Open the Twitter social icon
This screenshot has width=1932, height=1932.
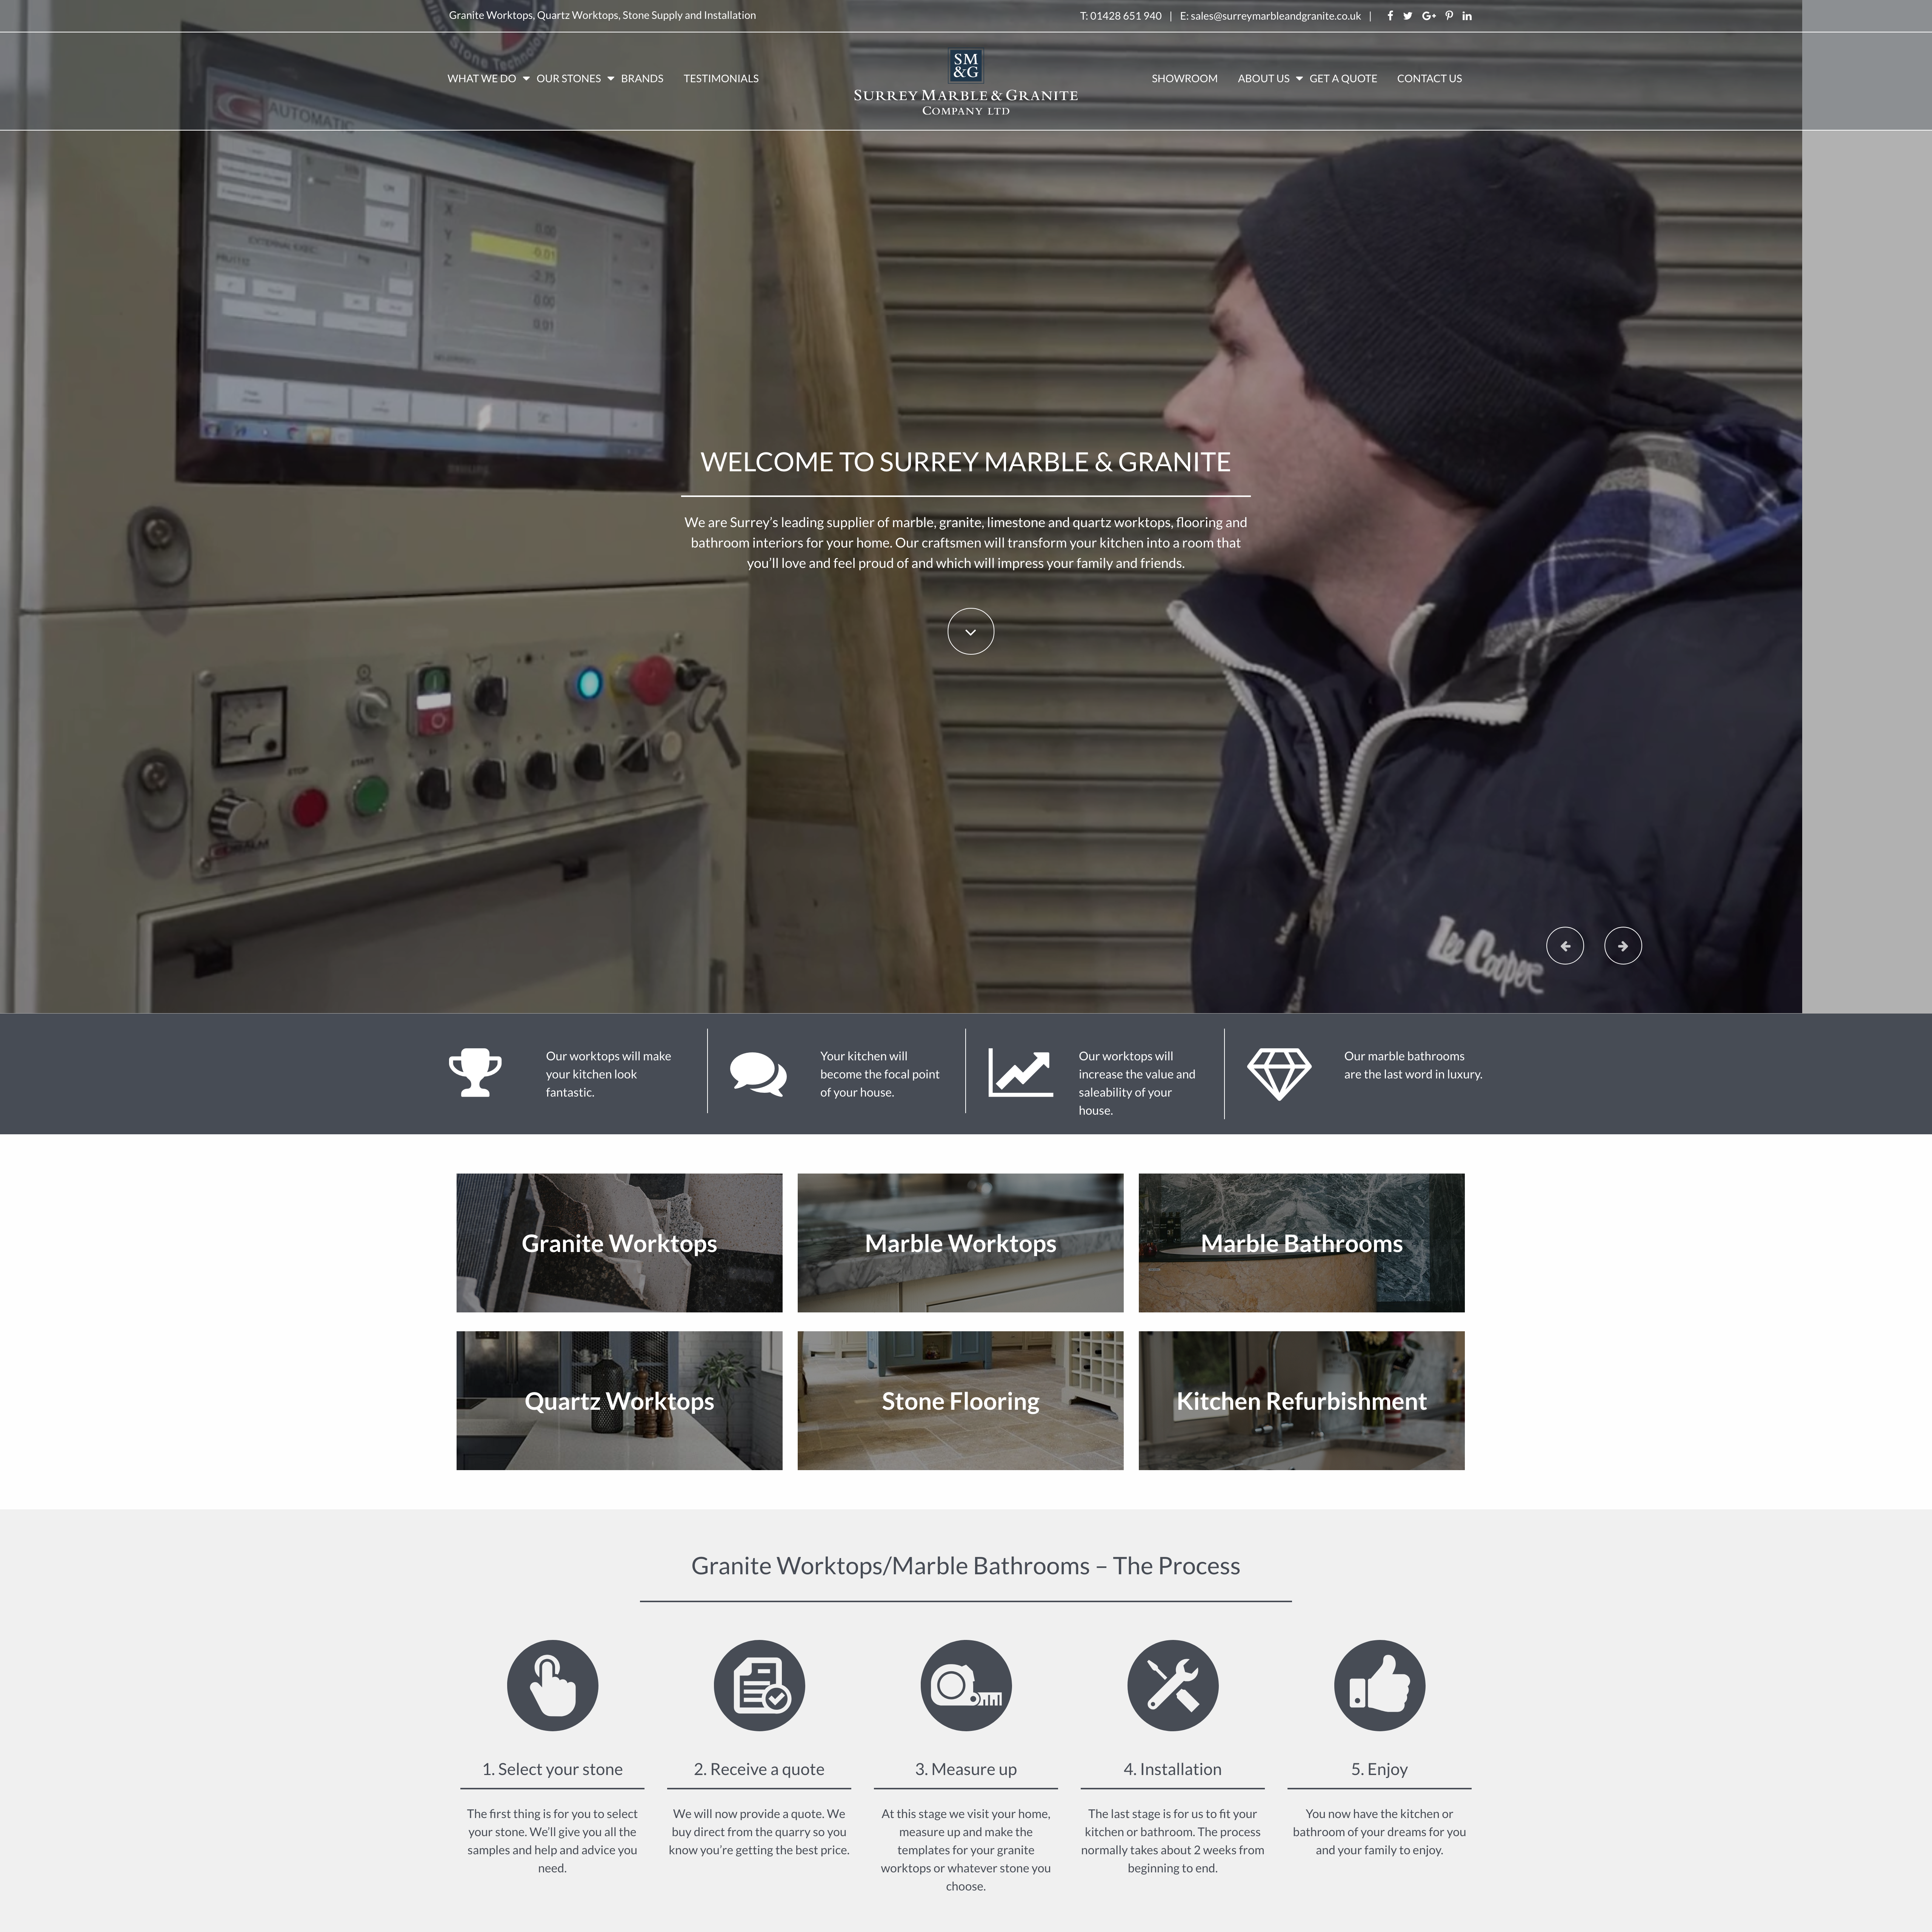(1407, 16)
